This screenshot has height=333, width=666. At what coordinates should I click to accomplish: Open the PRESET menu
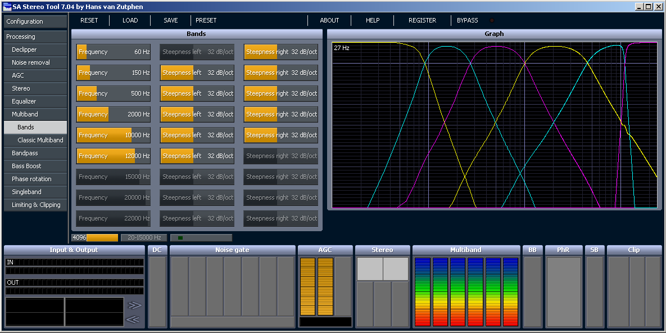pos(206,20)
